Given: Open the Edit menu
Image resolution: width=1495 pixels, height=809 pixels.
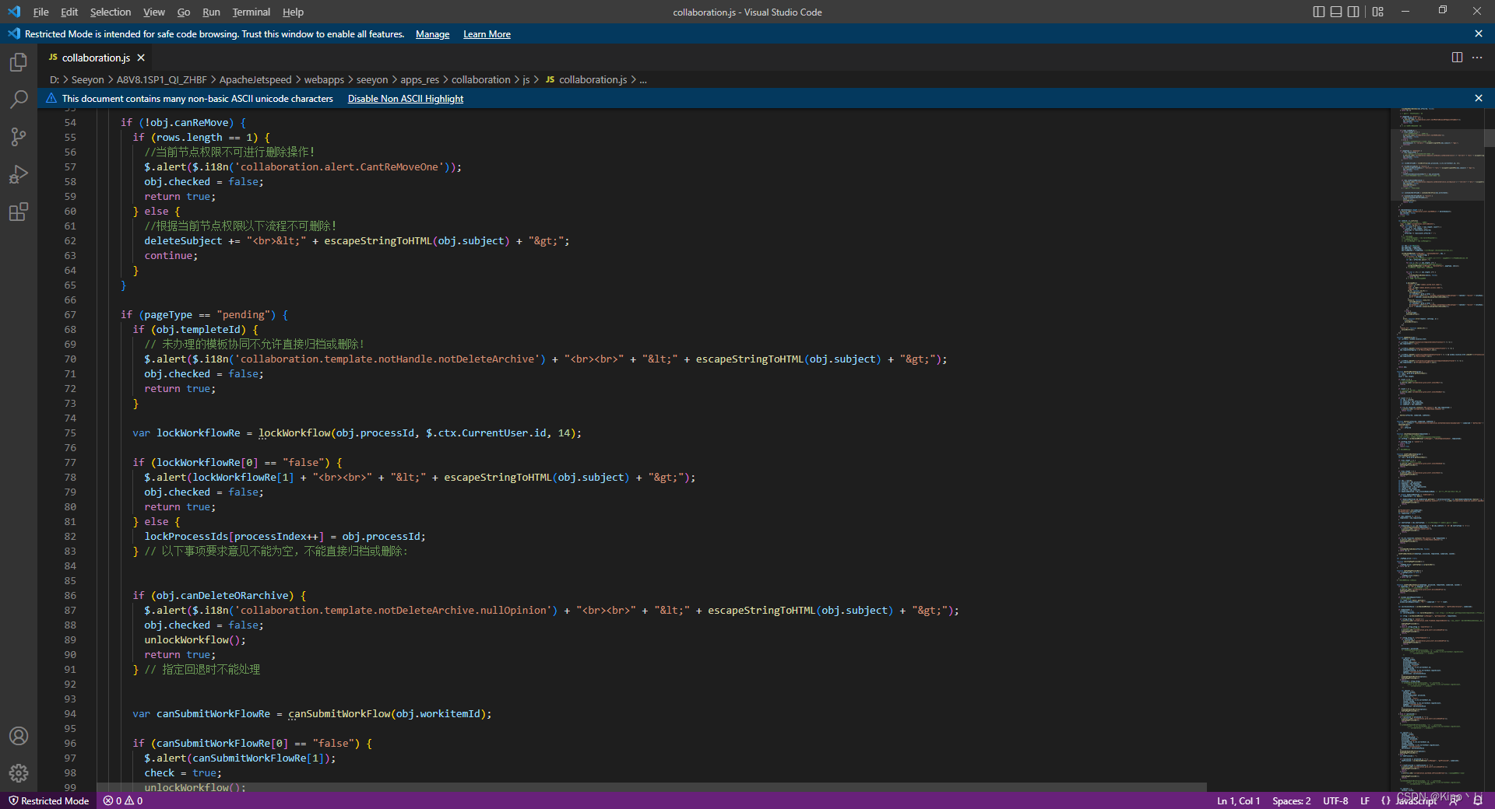Looking at the screenshot, I should (69, 12).
